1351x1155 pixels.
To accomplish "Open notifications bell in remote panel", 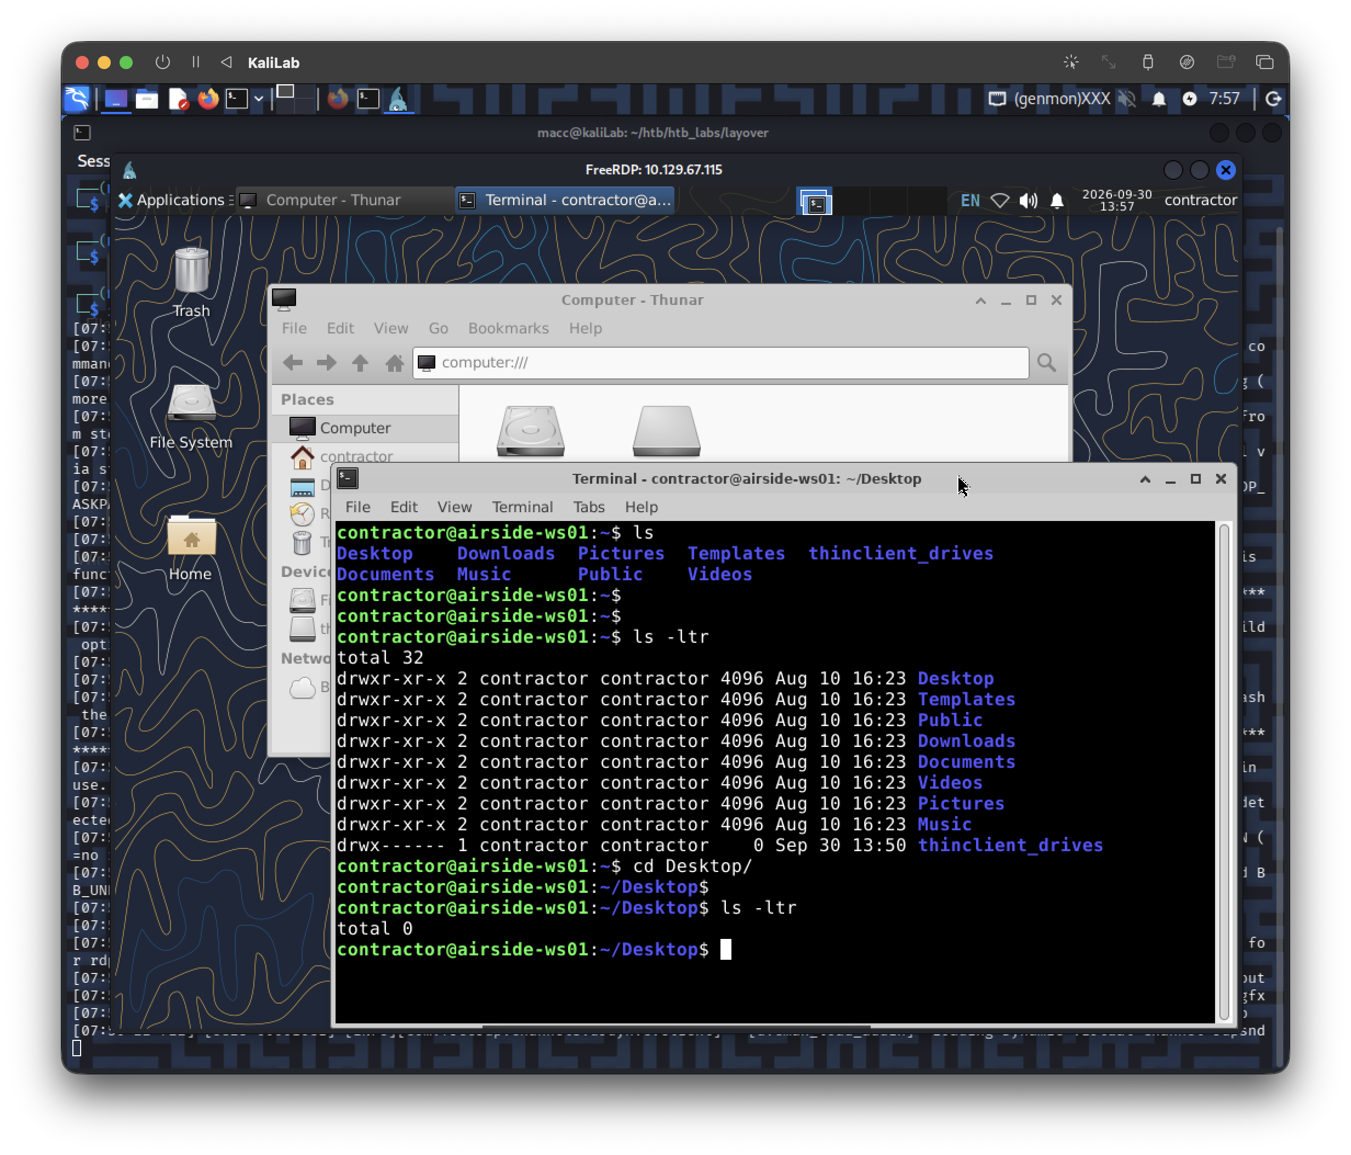I will pyautogui.click(x=1057, y=200).
